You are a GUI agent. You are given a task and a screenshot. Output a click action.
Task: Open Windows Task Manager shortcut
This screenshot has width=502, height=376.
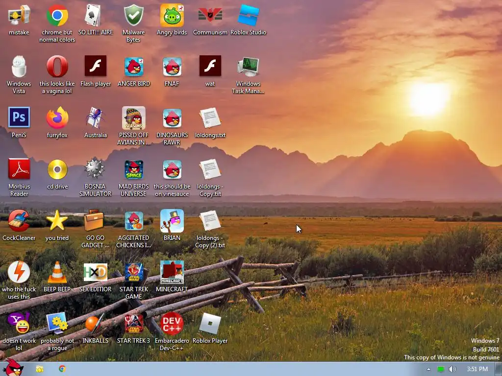pos(248,67)
